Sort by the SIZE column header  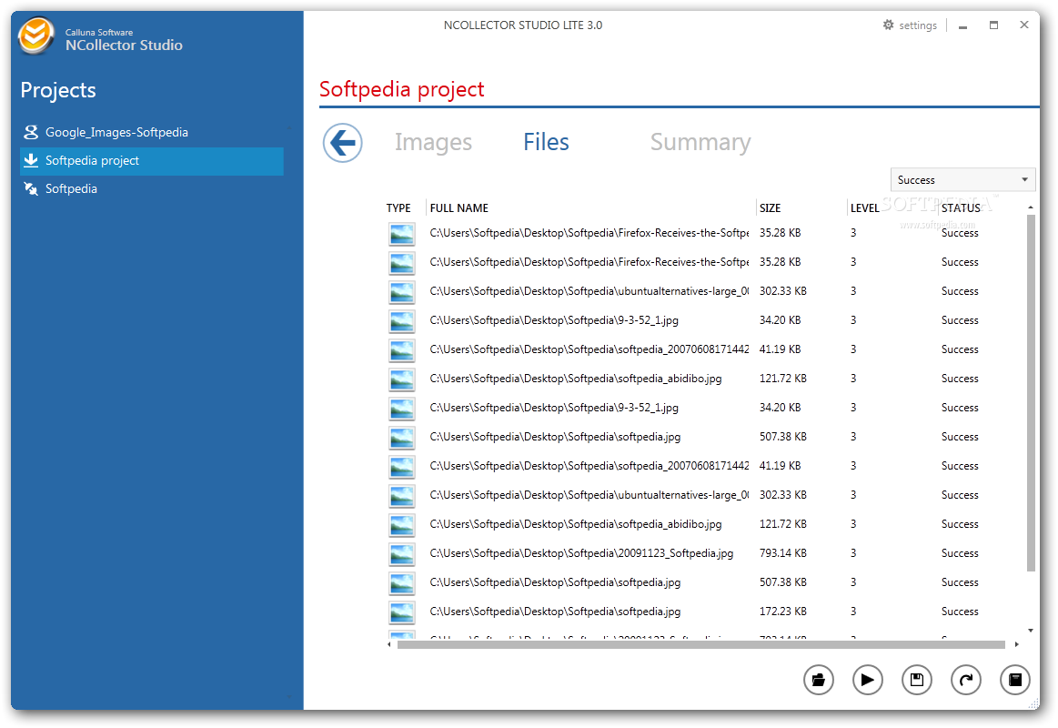point(770,207)
